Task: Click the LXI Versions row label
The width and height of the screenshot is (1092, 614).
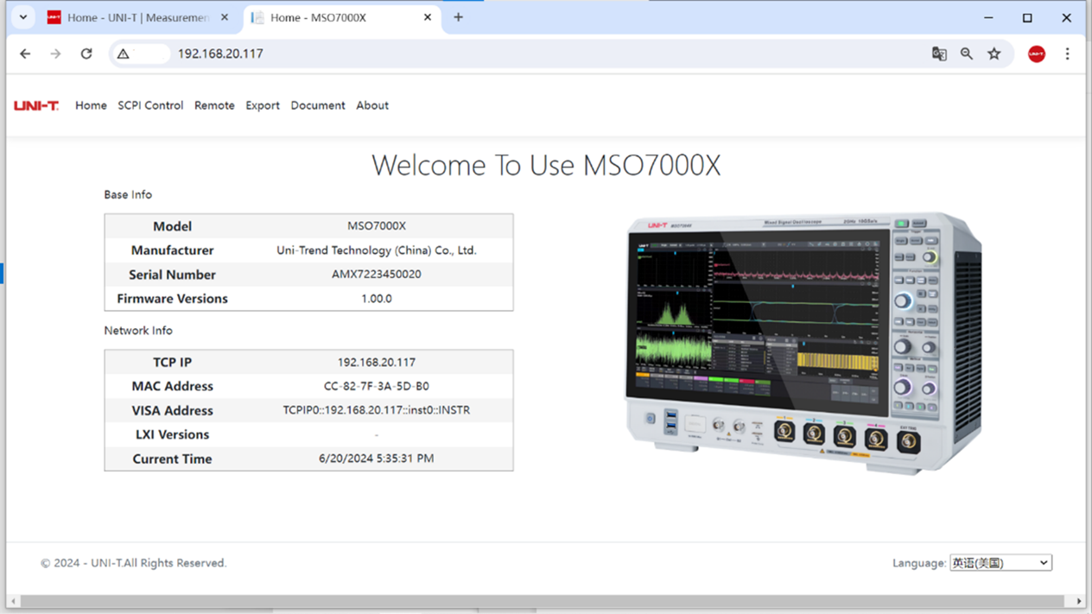Action: click(172, 435)
